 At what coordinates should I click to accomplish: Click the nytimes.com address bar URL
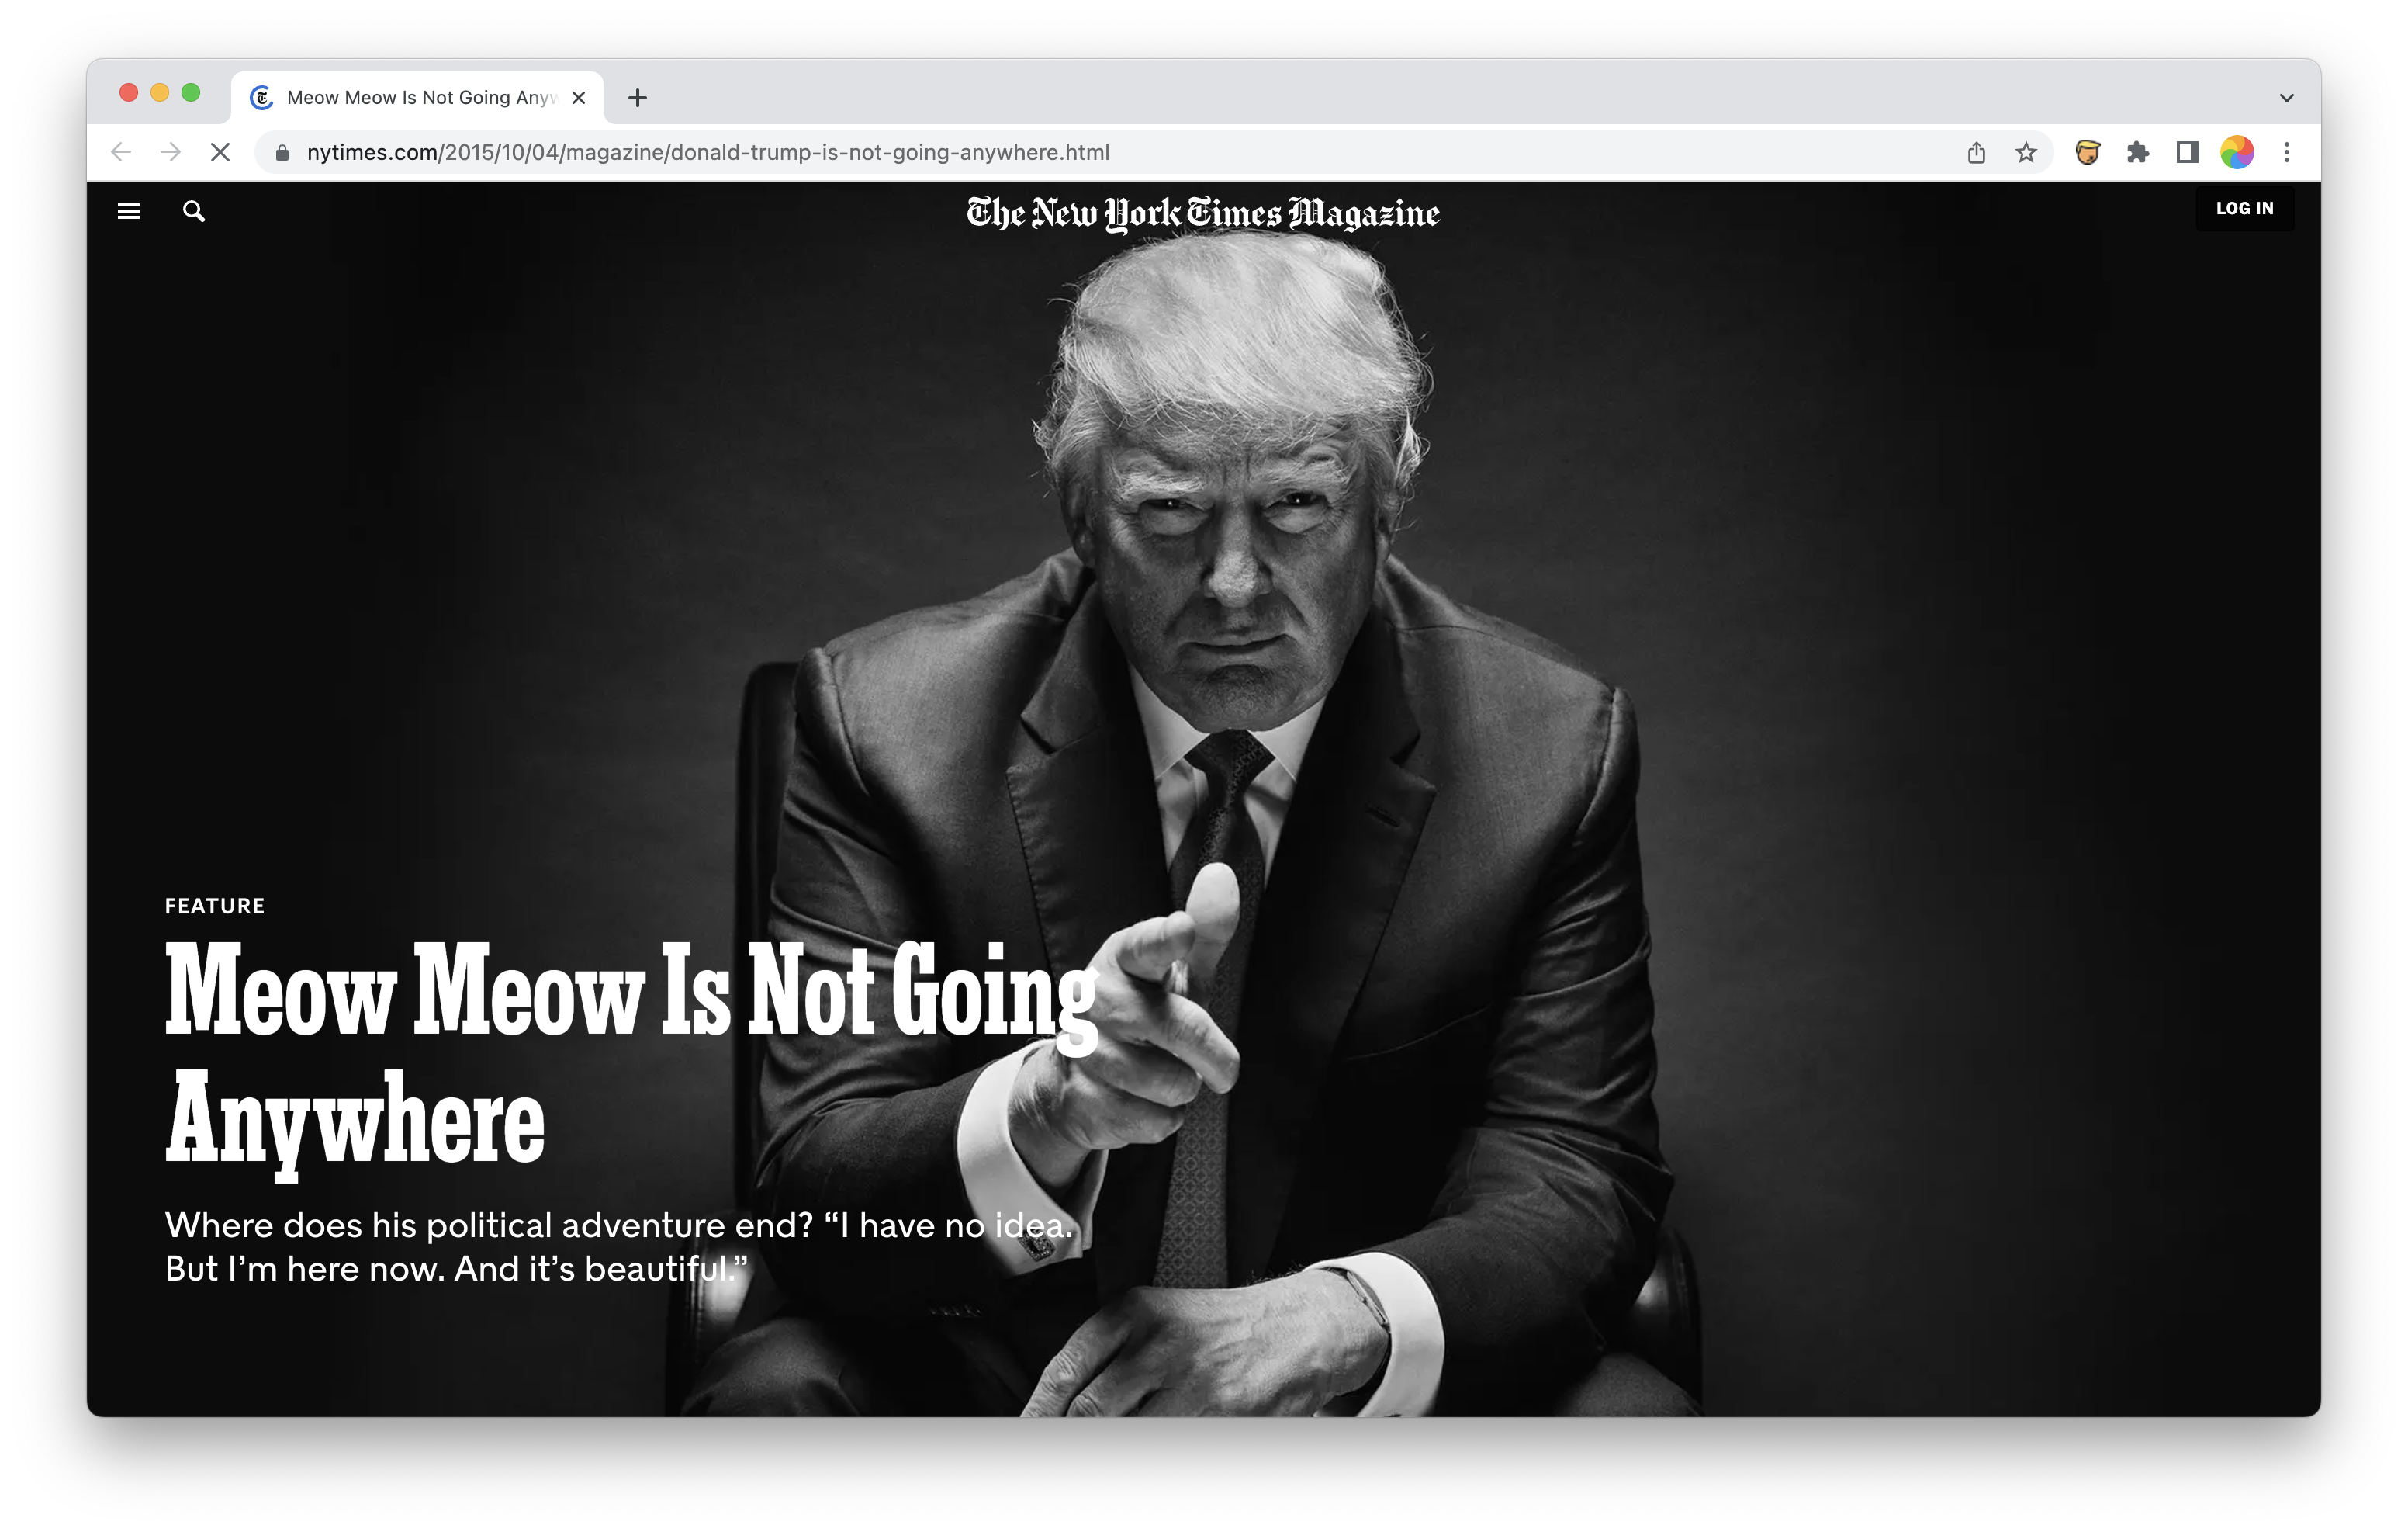pos(708,152)
